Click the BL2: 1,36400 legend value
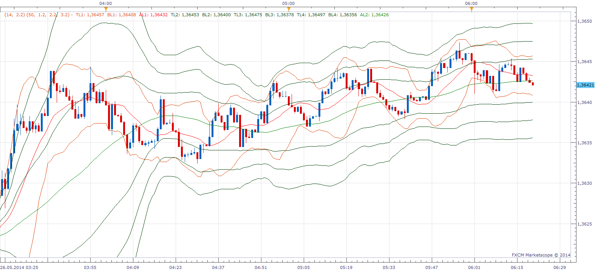Screen dimensions: 598x272 [x=216, y=15]
